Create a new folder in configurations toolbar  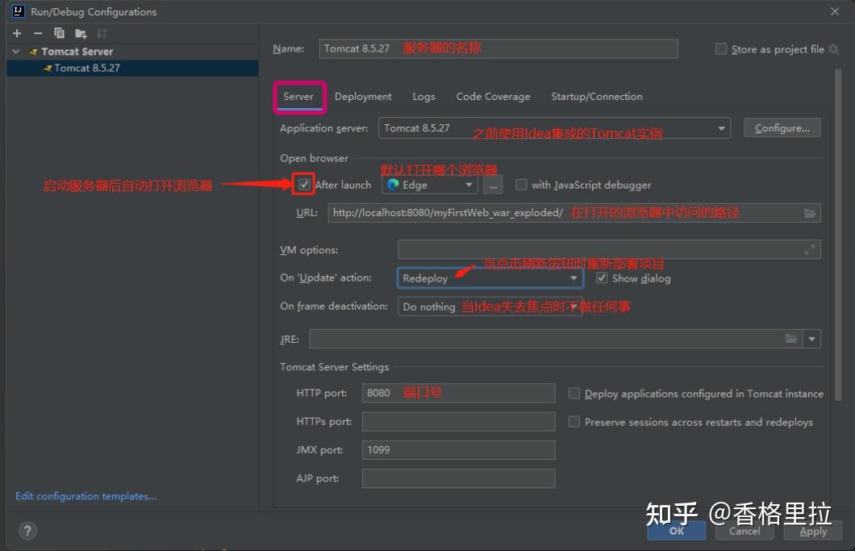79,33
